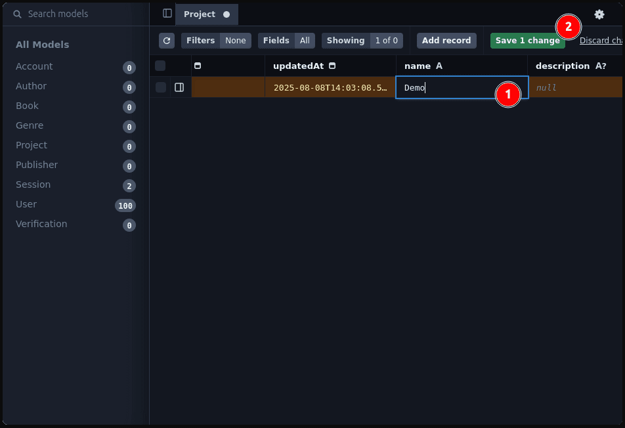The height and width of the screenshot is (428, 625).
Task: Click Save 1 change
Action: click(527, 41)
